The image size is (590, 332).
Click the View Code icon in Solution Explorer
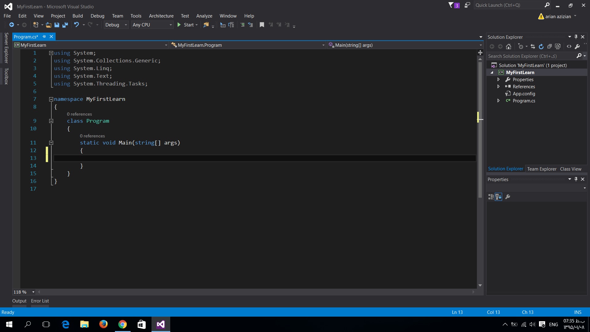click(569, 46)
